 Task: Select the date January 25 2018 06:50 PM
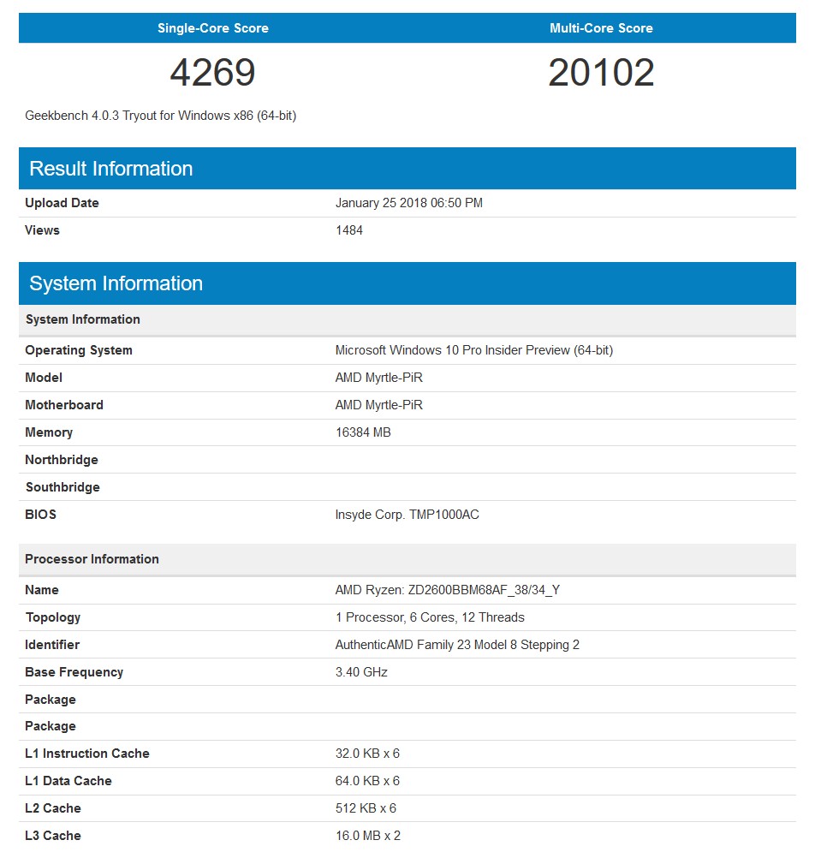pos(409,203)
